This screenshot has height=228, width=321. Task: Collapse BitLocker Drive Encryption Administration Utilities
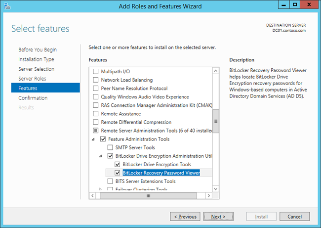coord(101,156)
